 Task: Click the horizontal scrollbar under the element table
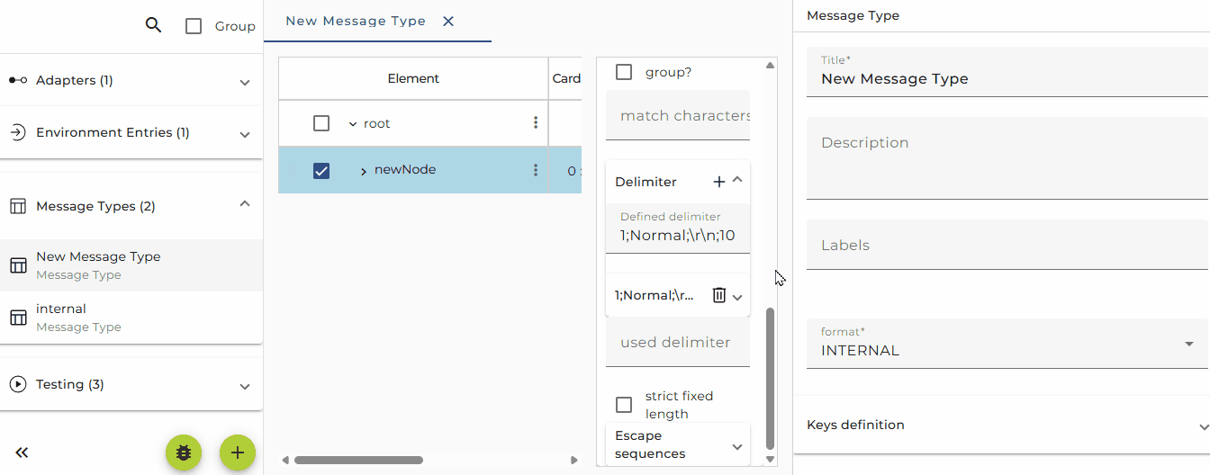point(358,460)
